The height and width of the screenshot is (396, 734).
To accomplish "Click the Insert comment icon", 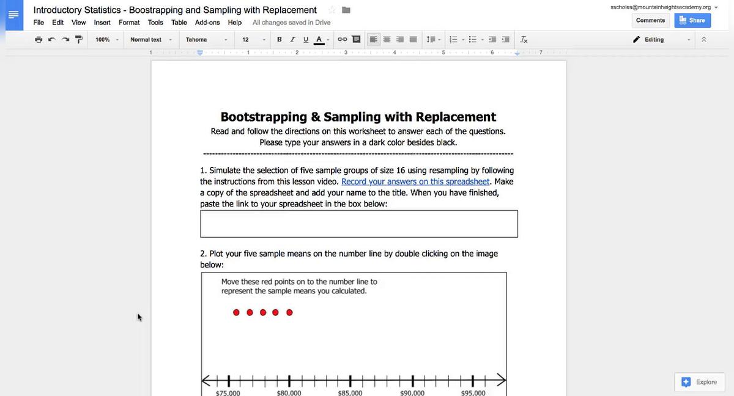I will [357, 40].
